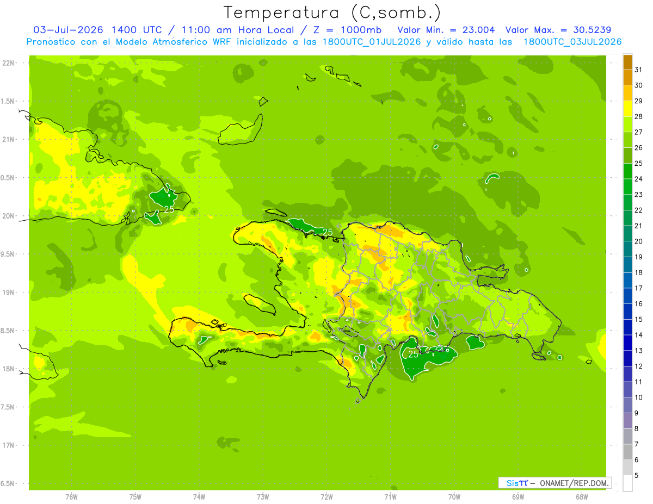This screenshot has height=504, width=653.
Task: Select the yellow legend swatch between 28 and 29
Action: click(627, 109)
